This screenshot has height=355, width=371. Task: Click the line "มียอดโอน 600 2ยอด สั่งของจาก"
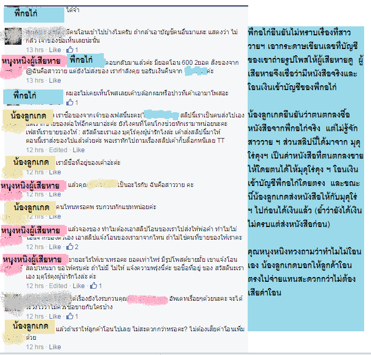[x=197, y=63]
